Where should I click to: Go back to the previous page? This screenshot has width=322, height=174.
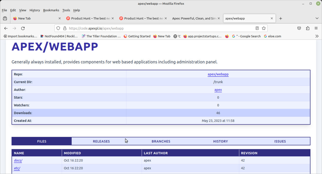pos(6,28)
